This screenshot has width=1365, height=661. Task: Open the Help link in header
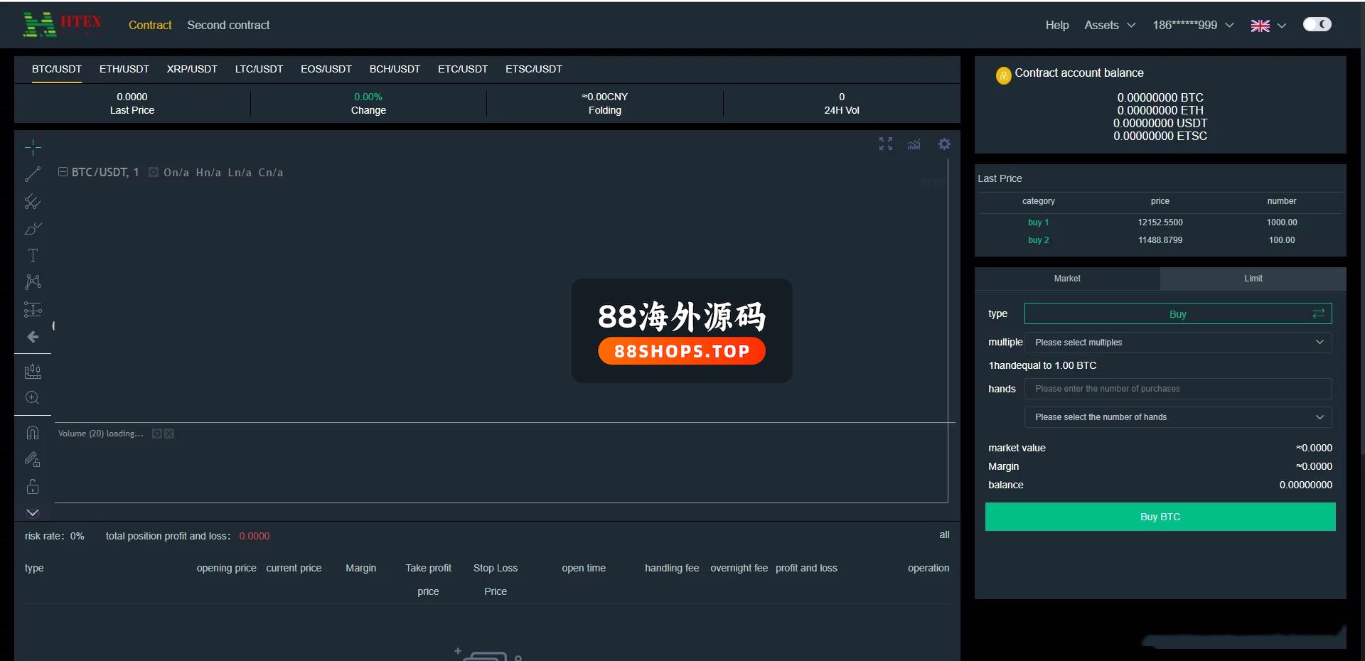(x=1056, y=25)
